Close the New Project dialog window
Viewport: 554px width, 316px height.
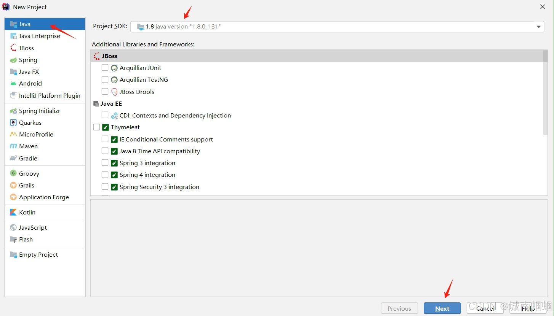pos(543,7)
